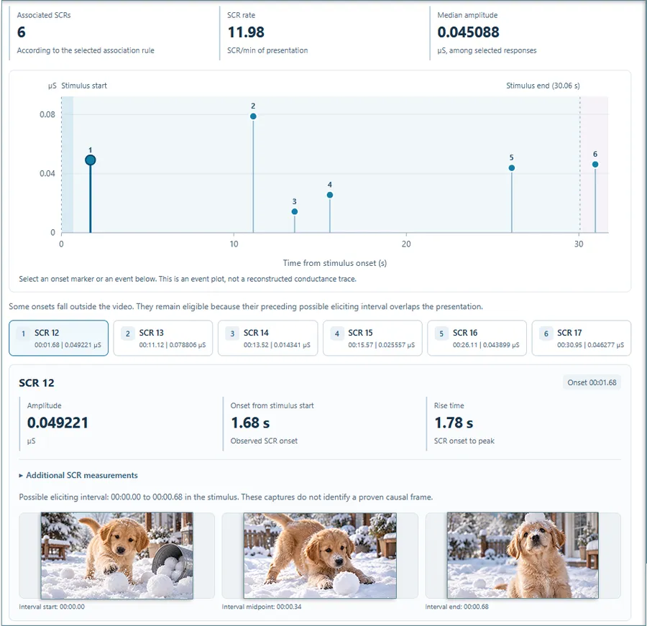This screenshot has height=626, width=647.
Task: Click the 'Interval midpoint: 00:00.34' caption
Action: click(262, 607)
